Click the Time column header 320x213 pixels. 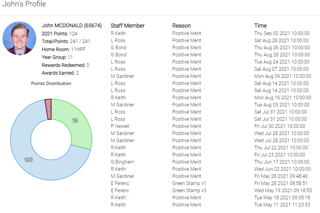[261, 26]
